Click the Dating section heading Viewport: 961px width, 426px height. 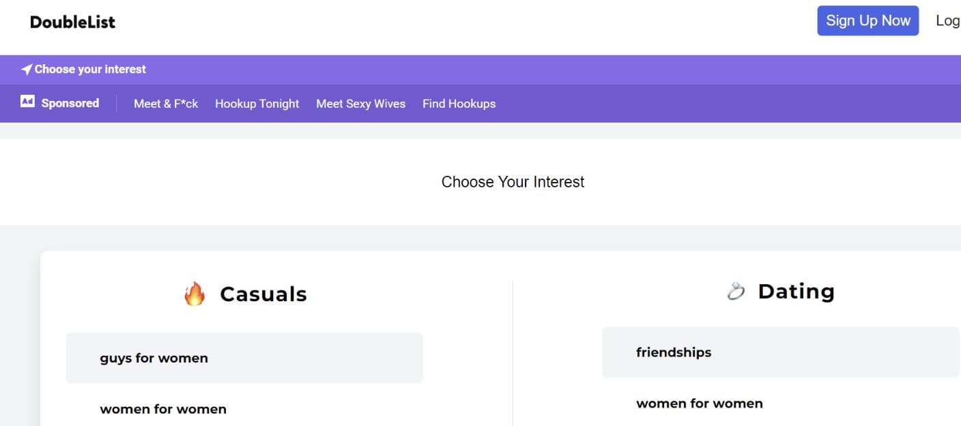(796, 291)
